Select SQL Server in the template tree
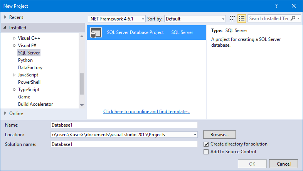 pyautogui.click(x=29, y=53)
